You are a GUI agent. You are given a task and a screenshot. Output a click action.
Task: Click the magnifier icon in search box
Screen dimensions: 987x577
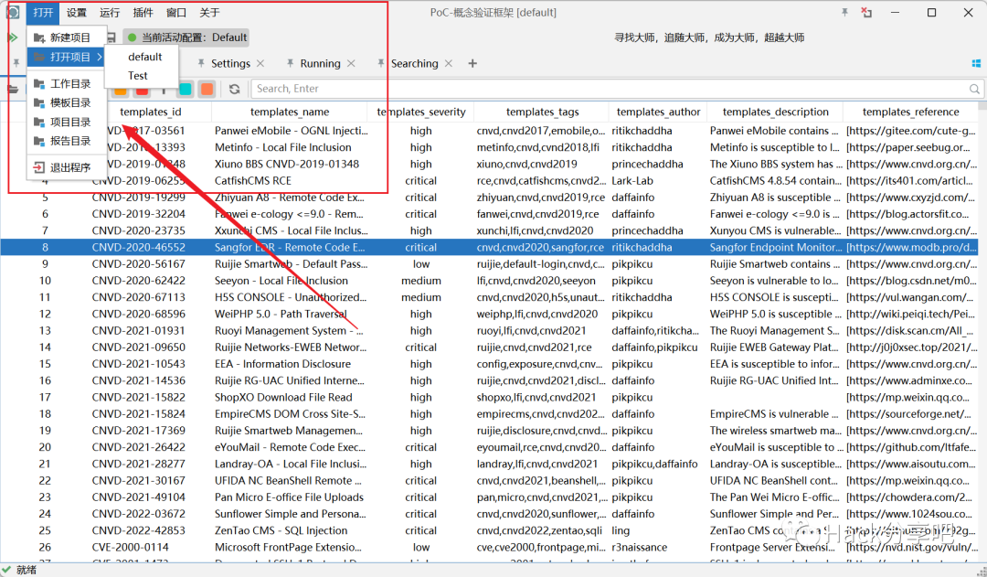click(x=974, y=89)
